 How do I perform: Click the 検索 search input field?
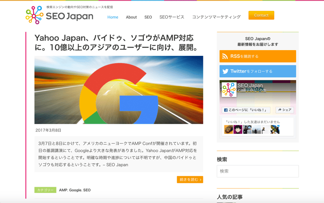tap(258, 171)
